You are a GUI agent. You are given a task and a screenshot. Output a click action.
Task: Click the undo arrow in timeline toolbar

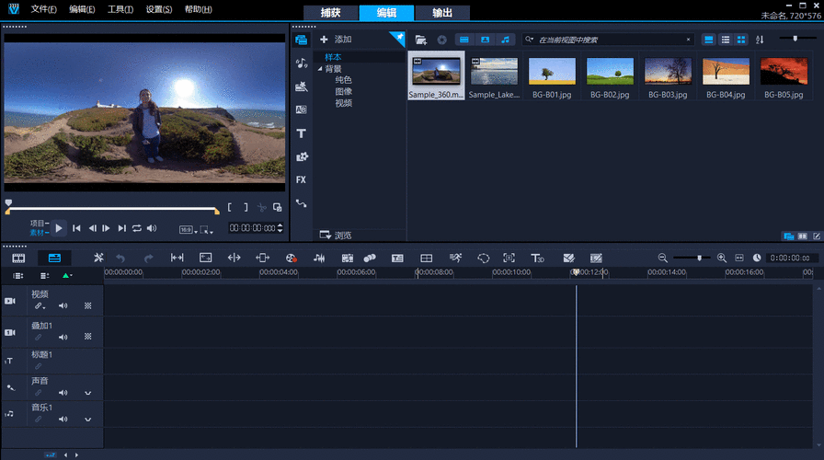(x=120, y=259)
